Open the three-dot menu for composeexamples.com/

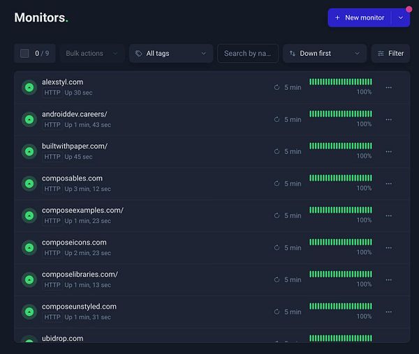coord(388,215)
